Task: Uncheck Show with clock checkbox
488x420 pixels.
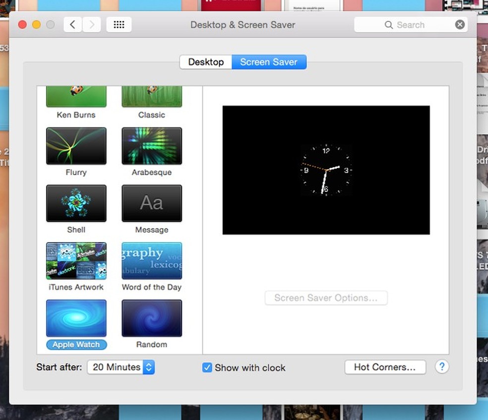Action: [x=207, y=367]
